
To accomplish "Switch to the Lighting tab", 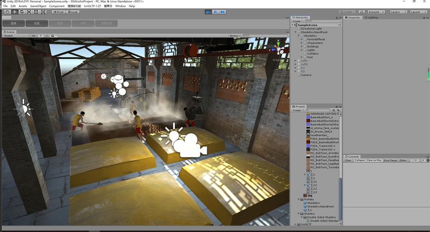I will pyautogui.click(x=372, y=18).
